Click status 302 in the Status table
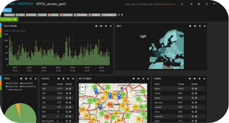 click(x=44, y=103)
